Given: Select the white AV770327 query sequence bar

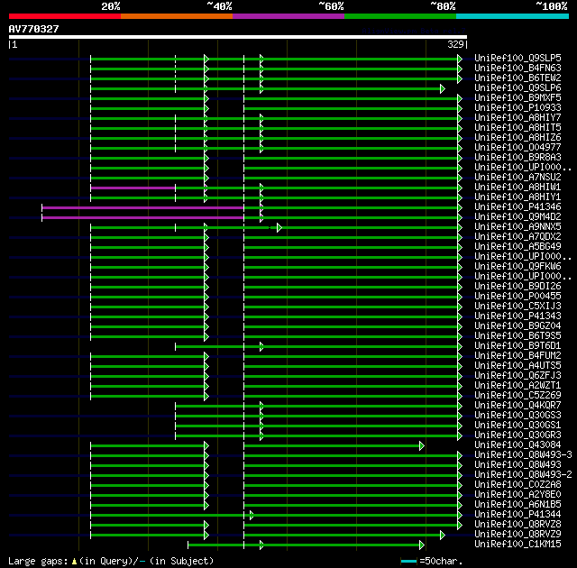Looking at the screenshot, I should (x=238, y=37).
